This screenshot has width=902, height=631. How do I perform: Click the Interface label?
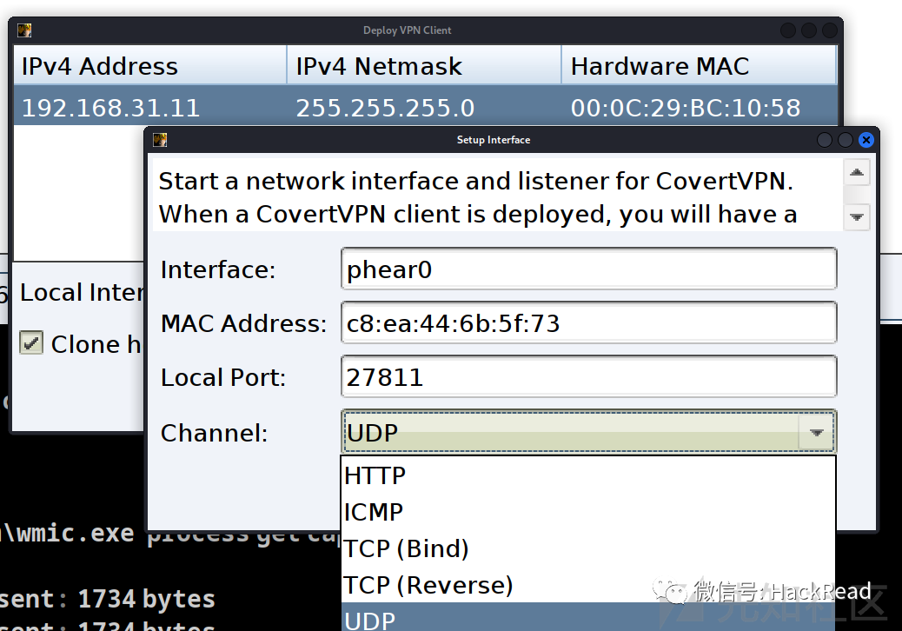click(218, 269)
